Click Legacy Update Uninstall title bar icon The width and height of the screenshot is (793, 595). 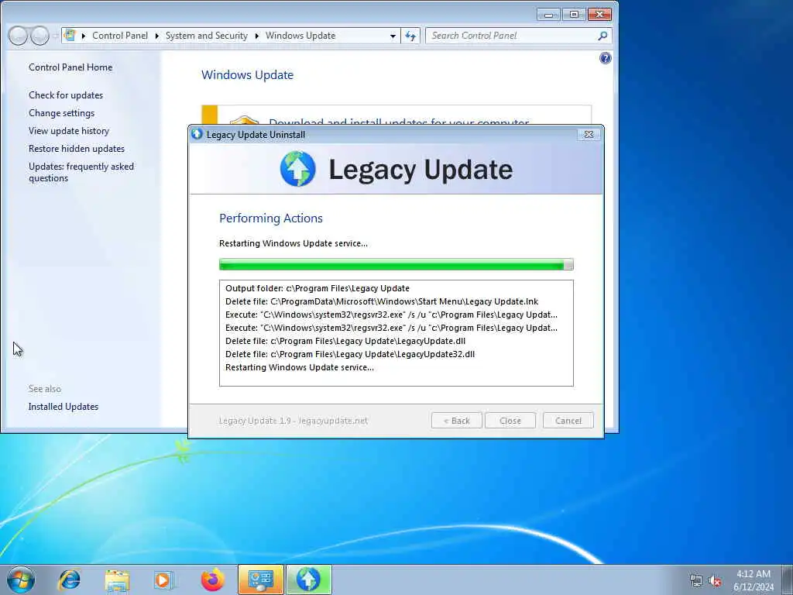197,134
